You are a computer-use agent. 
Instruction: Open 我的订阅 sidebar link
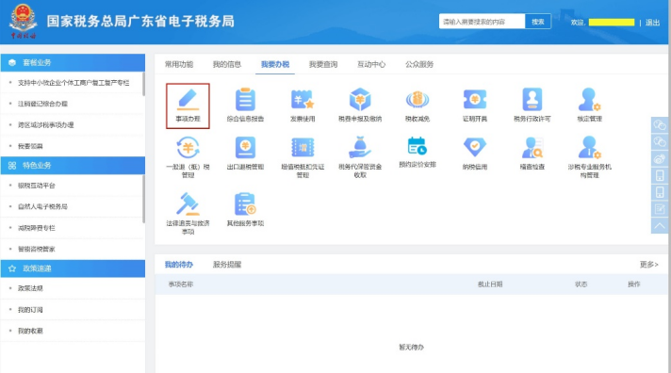pyautogui.click(x=30, y=310)
